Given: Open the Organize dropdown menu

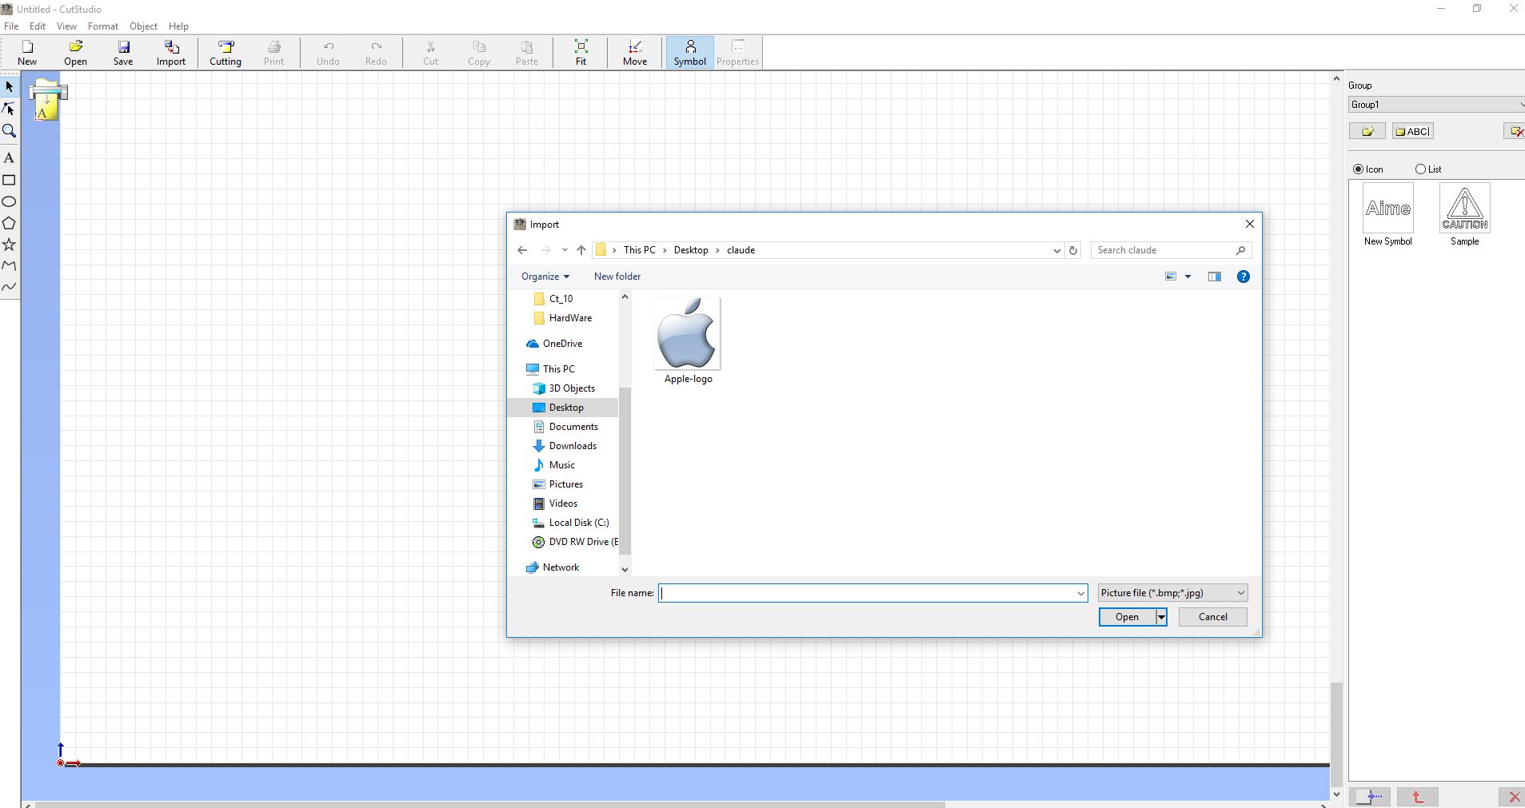Looking at the screenshot, I should (545, 277).
